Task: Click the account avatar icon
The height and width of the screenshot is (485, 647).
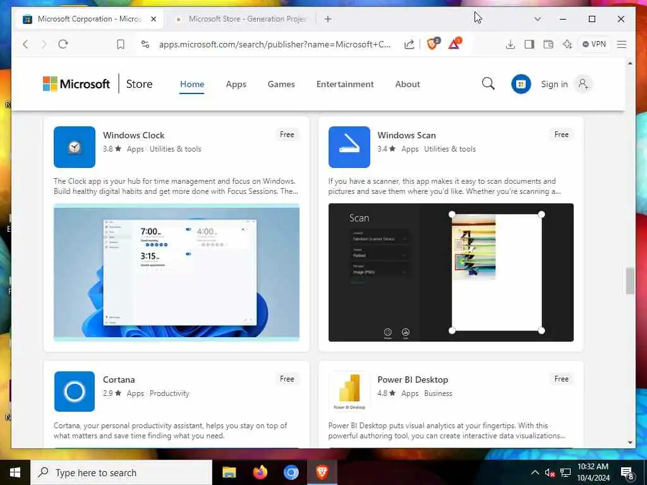Action: tap(583, 84)
